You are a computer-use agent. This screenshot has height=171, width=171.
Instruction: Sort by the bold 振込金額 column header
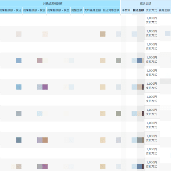click(x=138, y=10)
